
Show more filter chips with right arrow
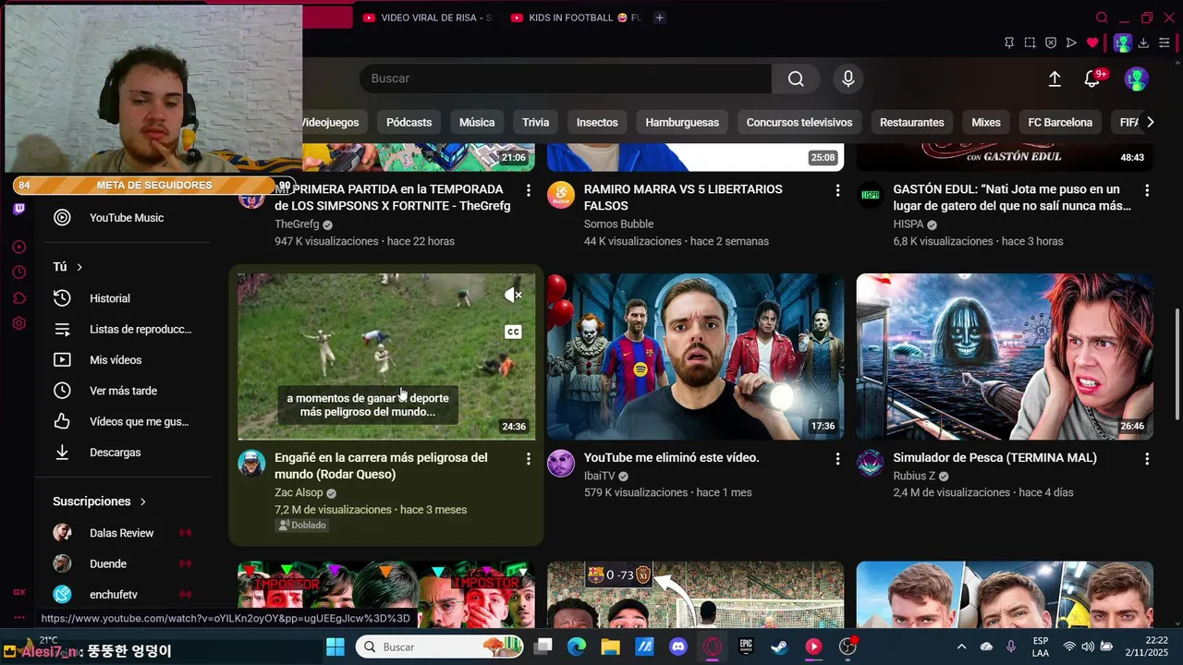pyautogui.click(x=1150, y=122)
